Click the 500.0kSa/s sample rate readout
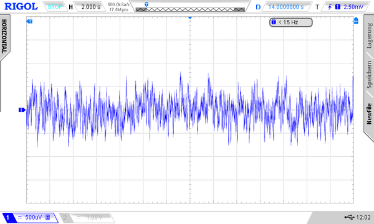 (x=118, y=4)
